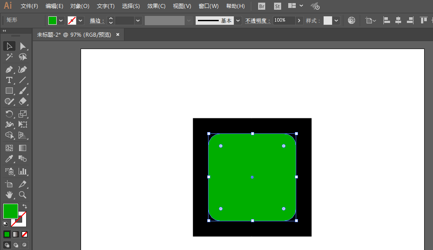Open the 文件(F) menu
433x250 pixels.
click(29, 6)
